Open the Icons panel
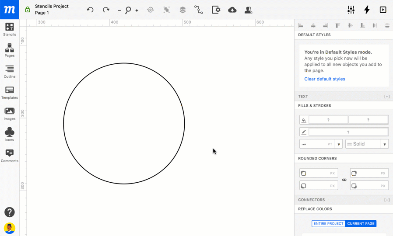This screenshot has width=393, height=236. [10, 135]
